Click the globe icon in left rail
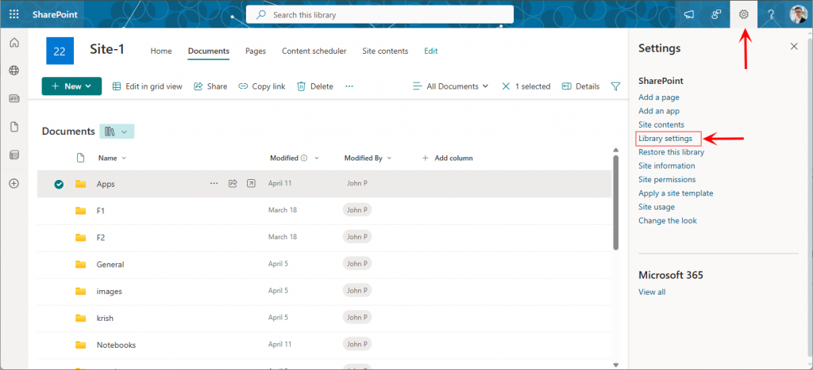 (13, 71)
